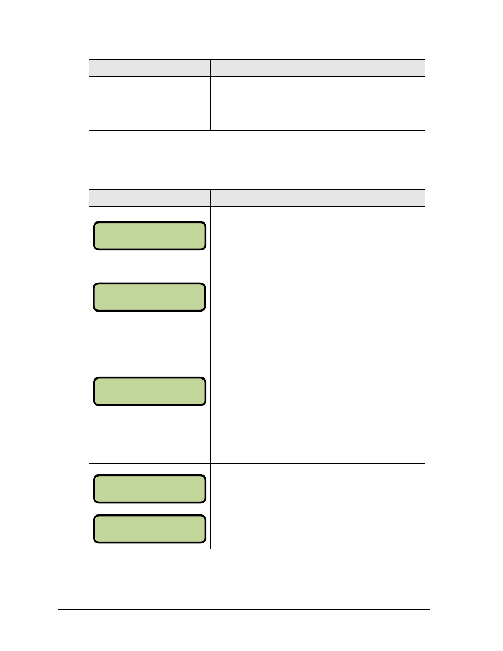This screenshot has width=503, height=651.
Task: Click the empty gap between second and third displays
Action: pos(150,344)
